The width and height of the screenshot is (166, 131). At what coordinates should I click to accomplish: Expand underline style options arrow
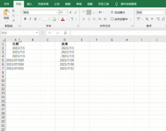[39, 19]
